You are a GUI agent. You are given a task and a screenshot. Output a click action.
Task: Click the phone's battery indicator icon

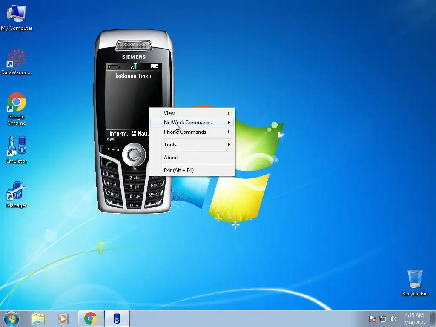coord(114,67)
